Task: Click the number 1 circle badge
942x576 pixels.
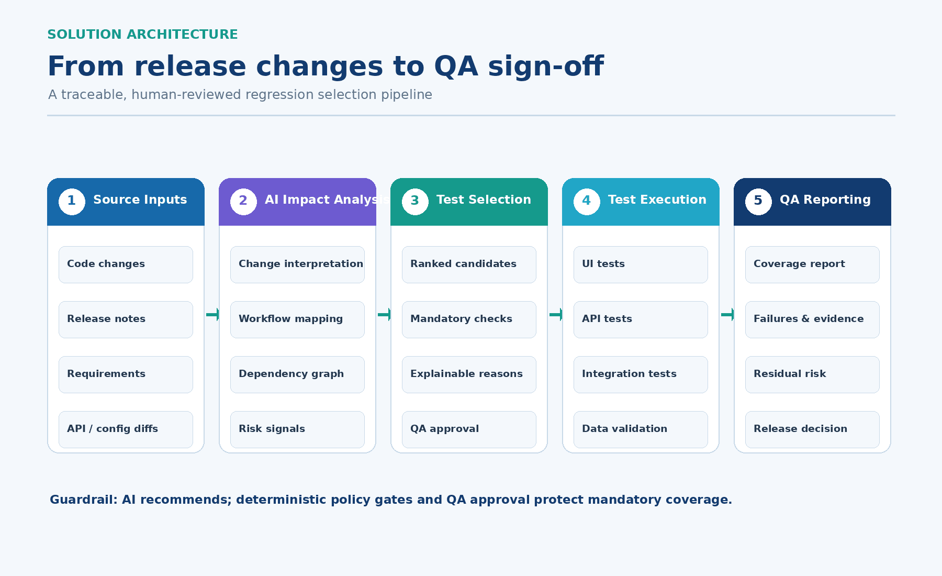Action: click(72, 202)
